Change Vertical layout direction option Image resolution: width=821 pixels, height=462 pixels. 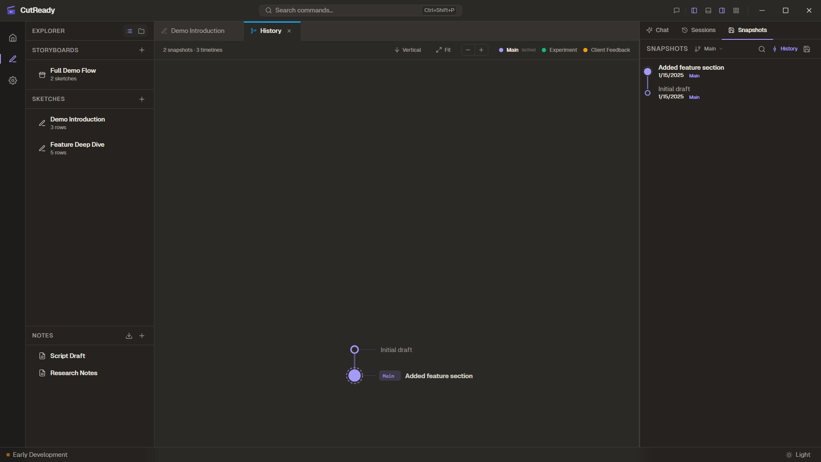(x=408, y=50)
